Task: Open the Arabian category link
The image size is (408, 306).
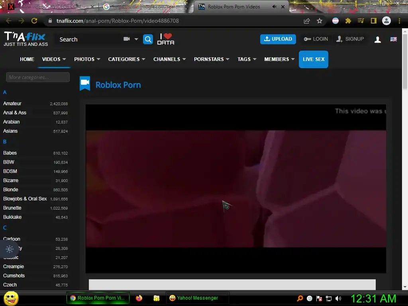Action: click(12, 122)
